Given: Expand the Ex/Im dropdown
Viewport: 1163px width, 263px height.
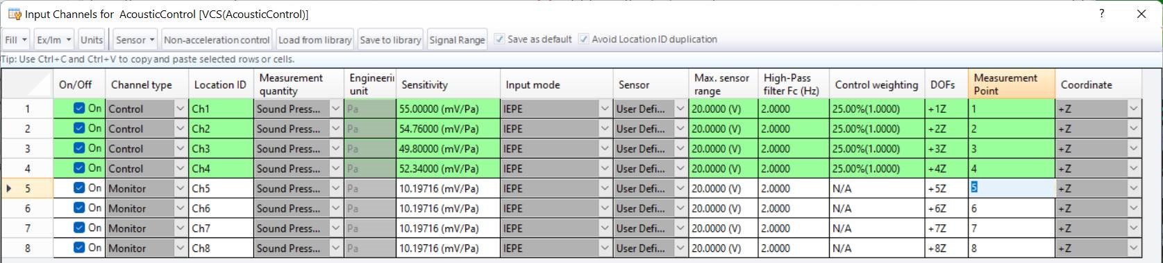Looking at the screenshot, I should tap(54, 39).
